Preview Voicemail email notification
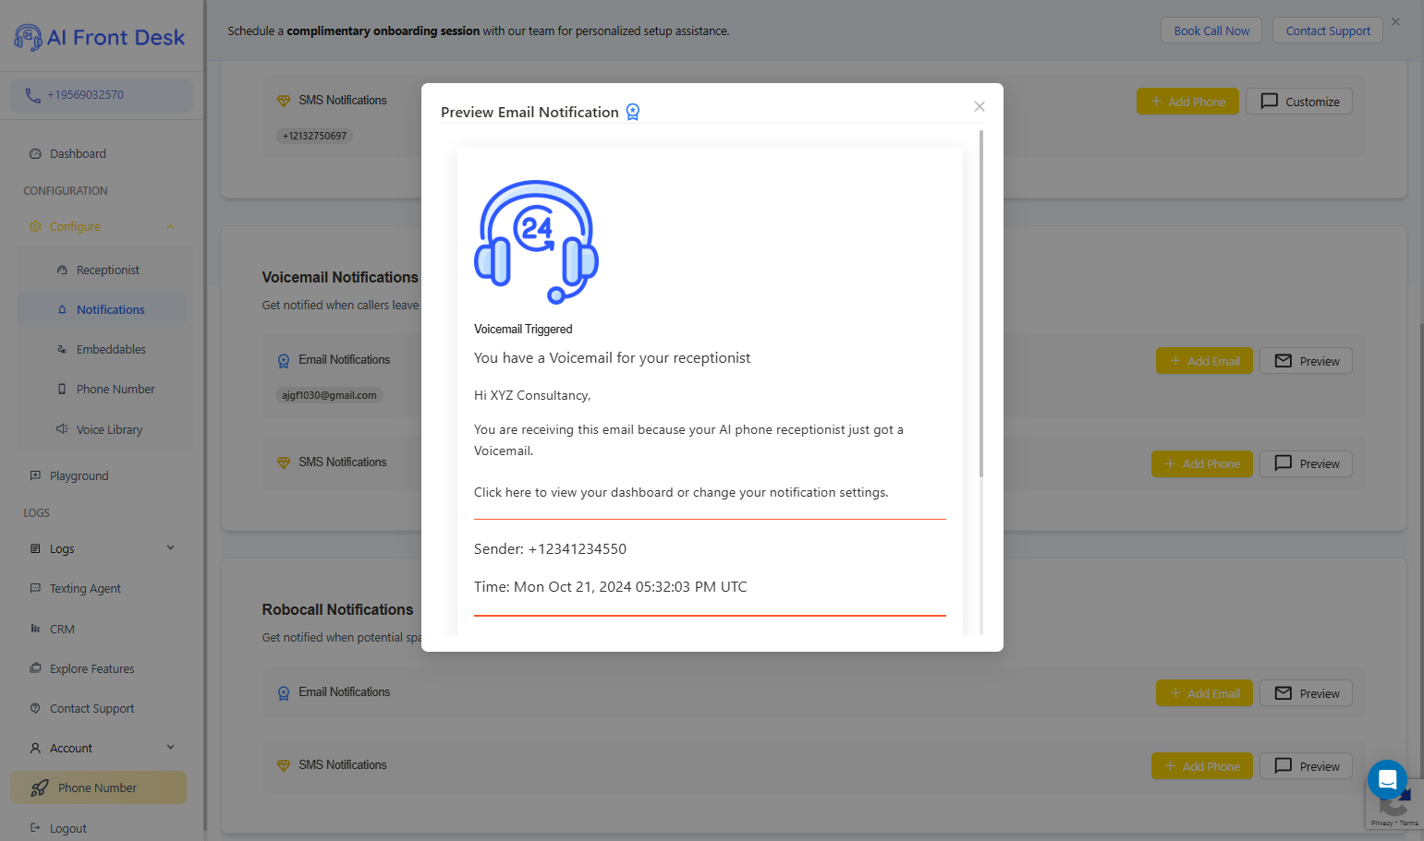Viewport: 1424px width, 841px height. 1306,361
